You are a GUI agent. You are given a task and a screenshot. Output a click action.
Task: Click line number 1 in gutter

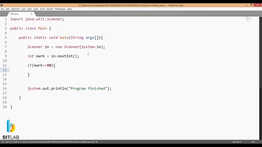(6, 19)
